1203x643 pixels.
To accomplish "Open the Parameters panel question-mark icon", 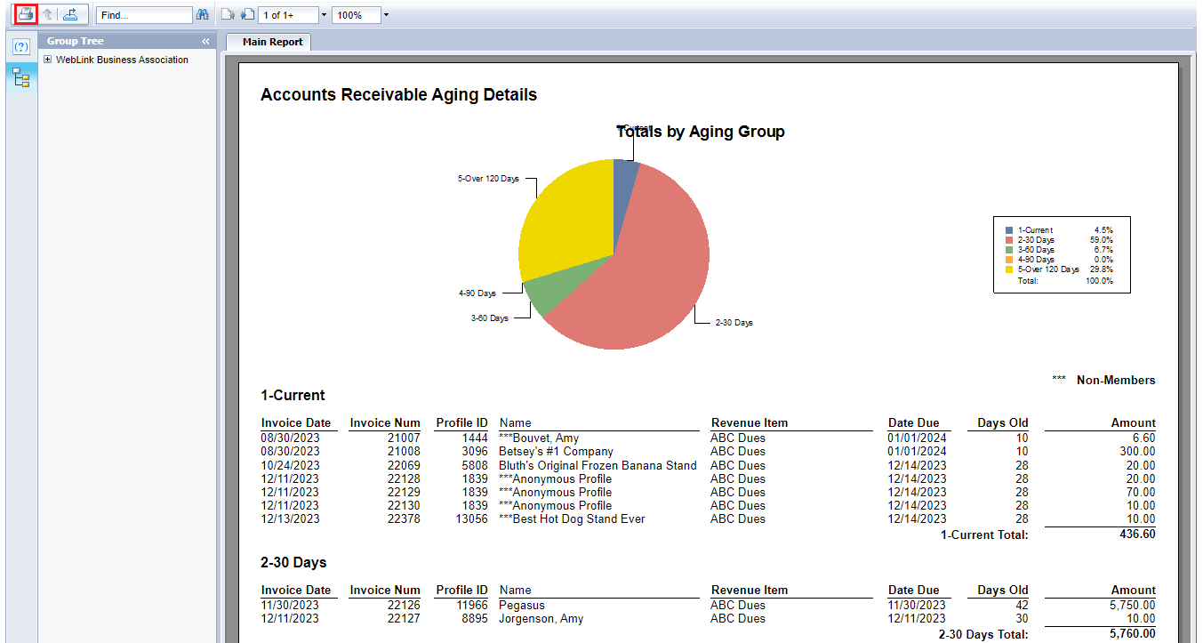I will click(x=22, y=46).
